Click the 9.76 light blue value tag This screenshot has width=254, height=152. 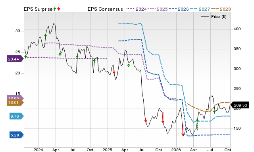17,116
